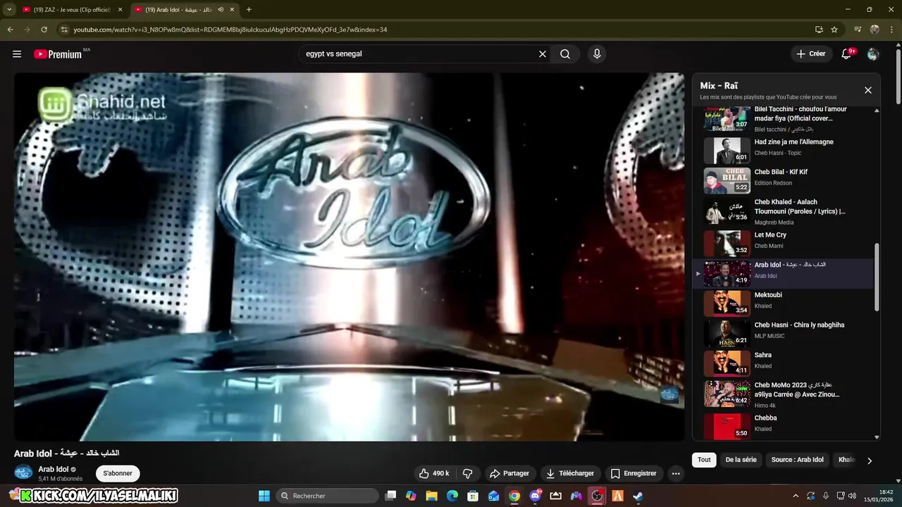This screenshot has width=902, height=507.
Task: Reload the current page
Action: click(x=44, y=30)
